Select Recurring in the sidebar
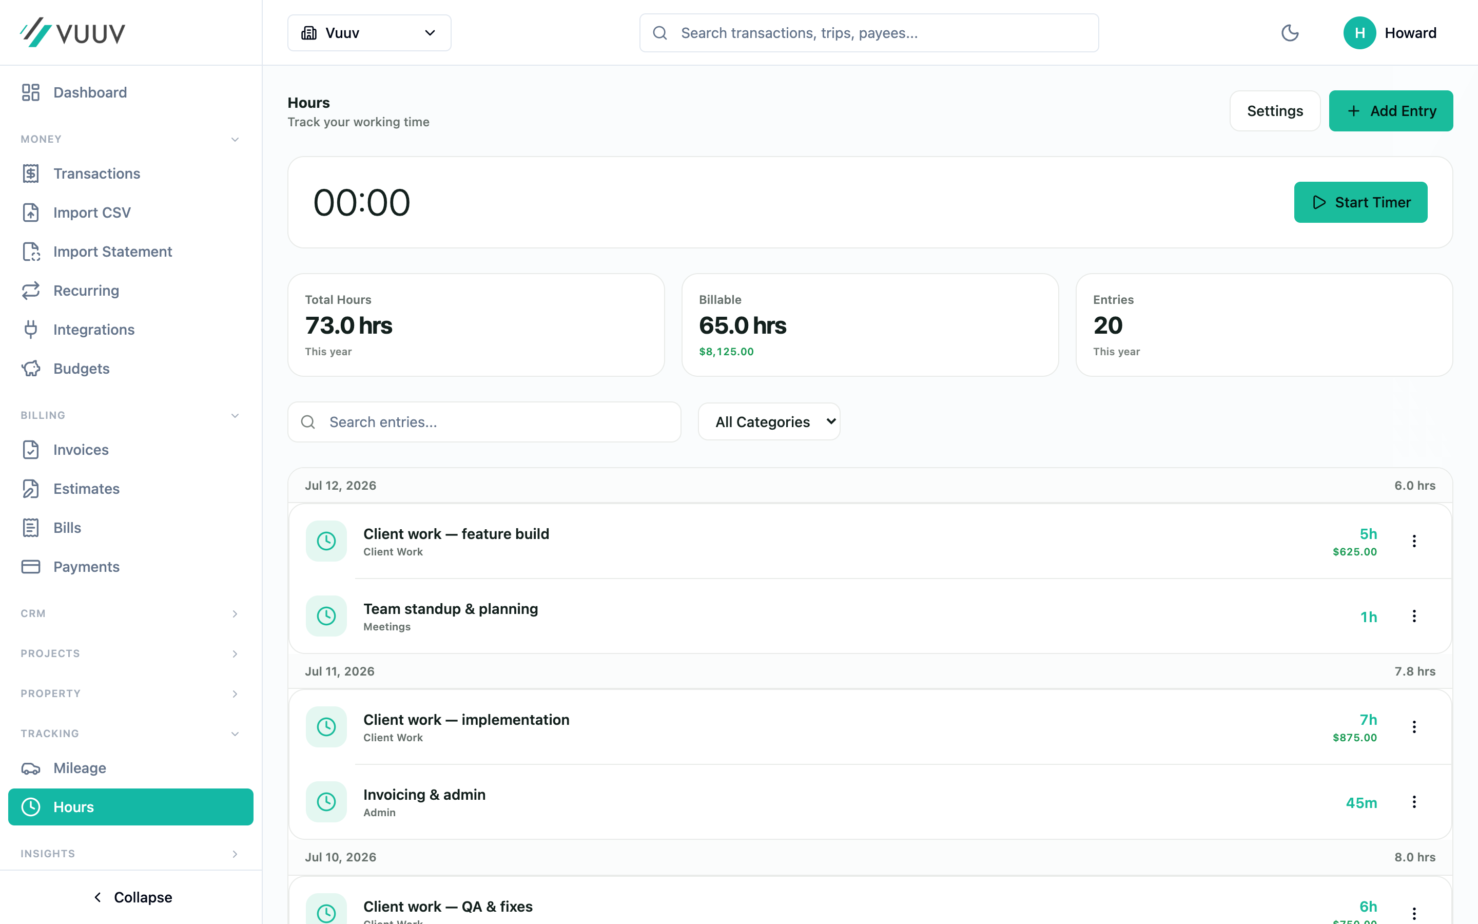The width and height of the screenshot is (1478, 924). coord(131,290)
